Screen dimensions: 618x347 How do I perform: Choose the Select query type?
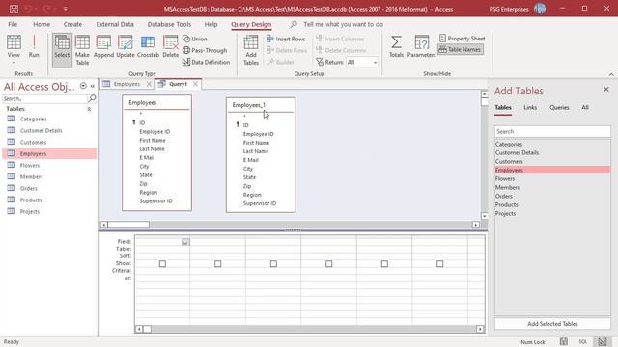pyautogui.click(x=62, y=49)
